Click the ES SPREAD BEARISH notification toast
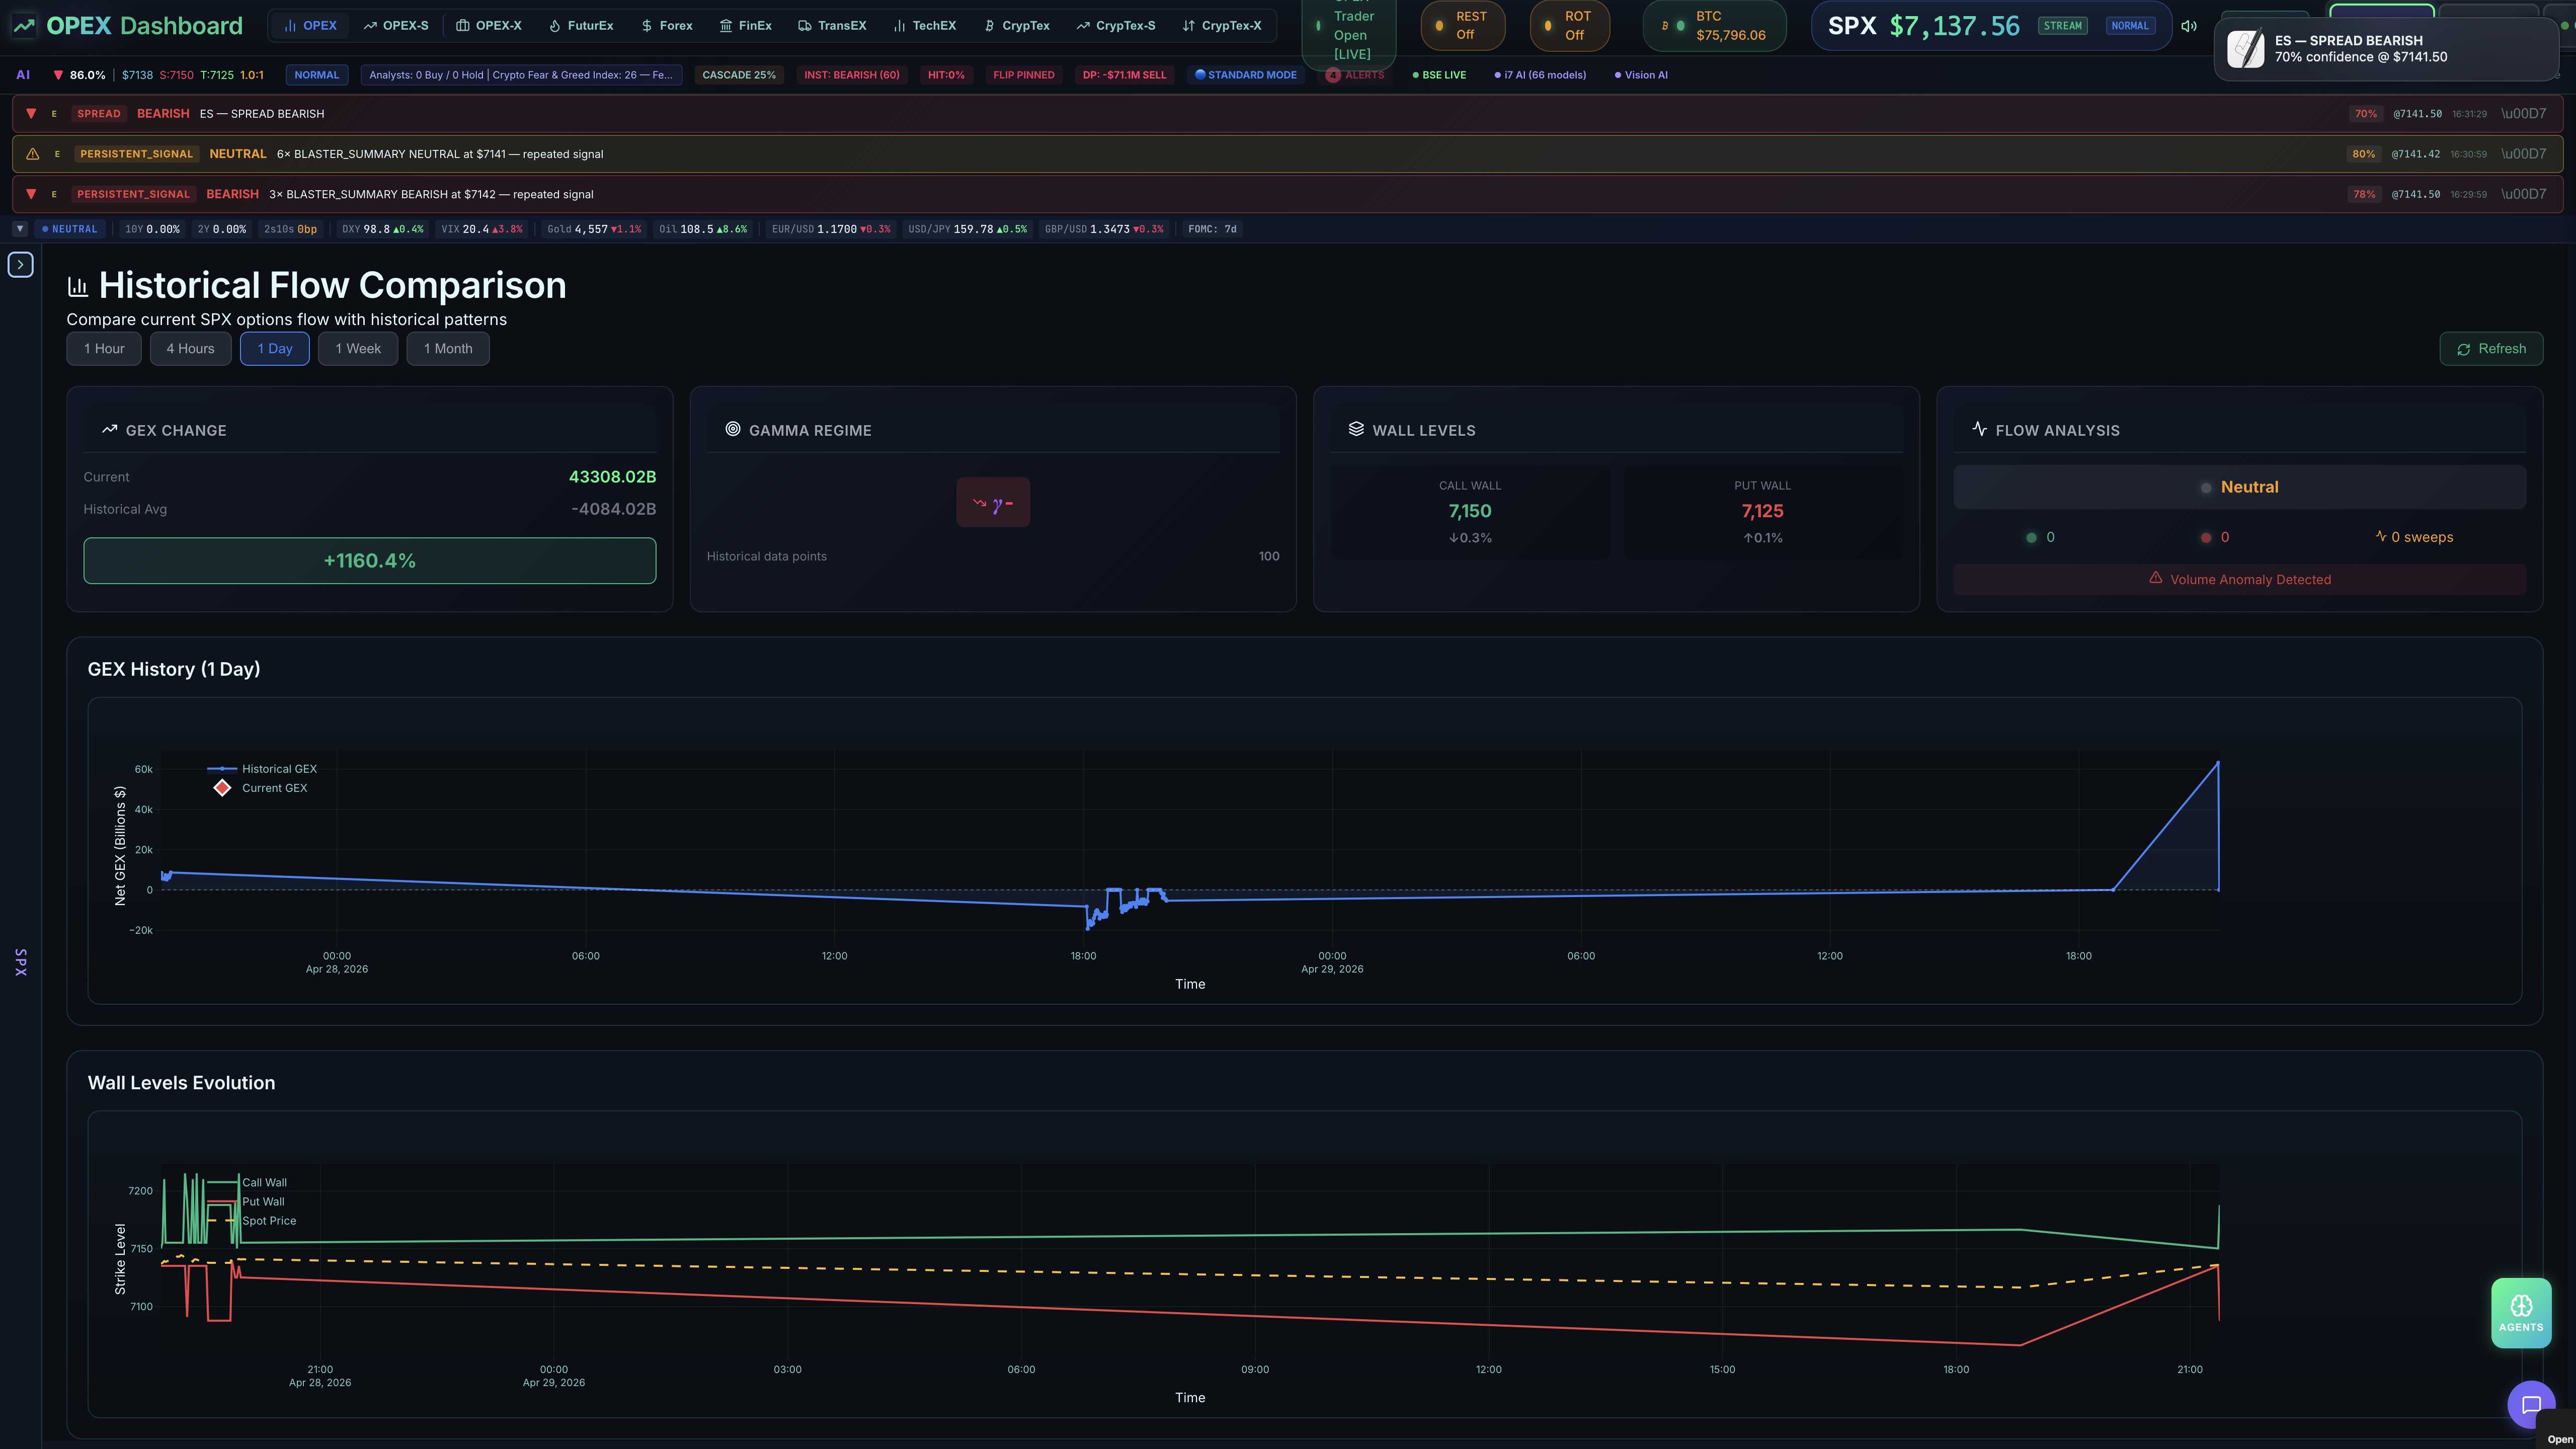 pyautogui.click(x=2385, y=48)
